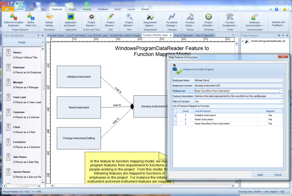Screen dimensions: 292x196
Task: Open the Feedback ribbon tab
Action: [103, 9]
